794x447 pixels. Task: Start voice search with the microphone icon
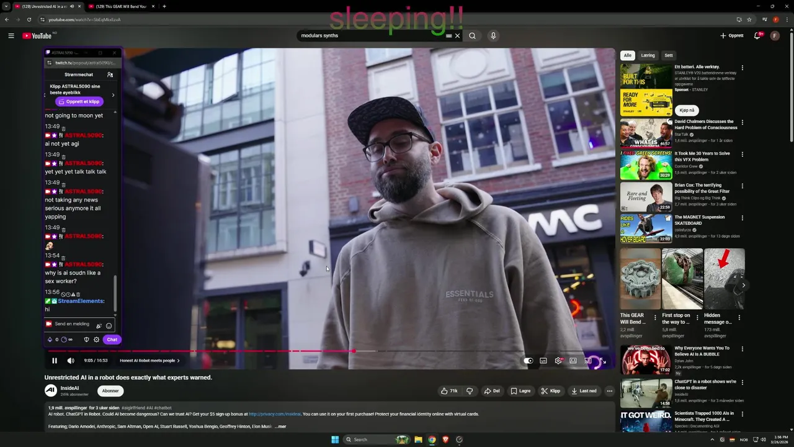(x=493, y=35)
